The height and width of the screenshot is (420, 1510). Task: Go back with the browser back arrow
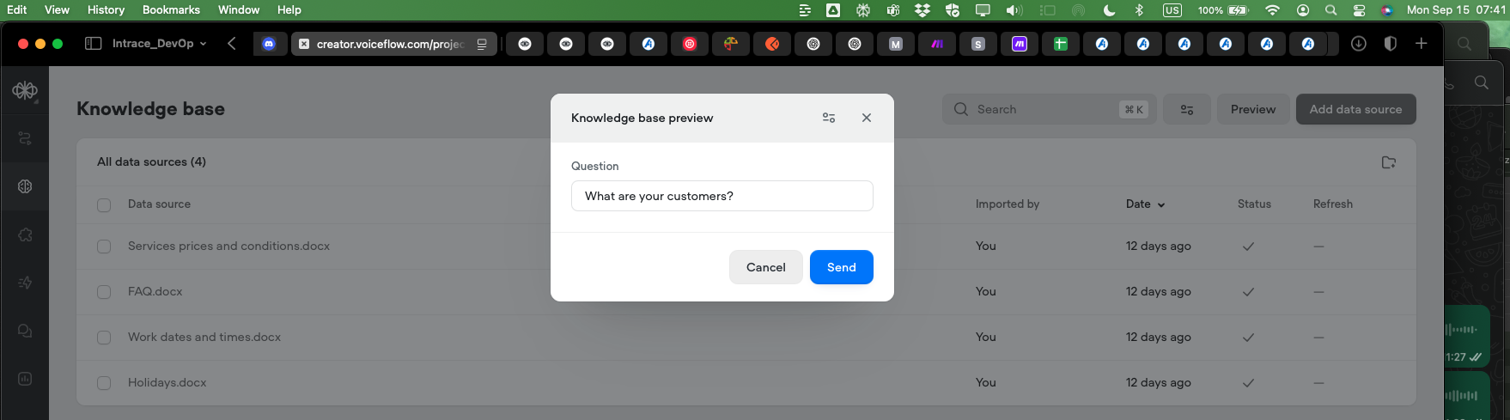click(x=232, y=43)
